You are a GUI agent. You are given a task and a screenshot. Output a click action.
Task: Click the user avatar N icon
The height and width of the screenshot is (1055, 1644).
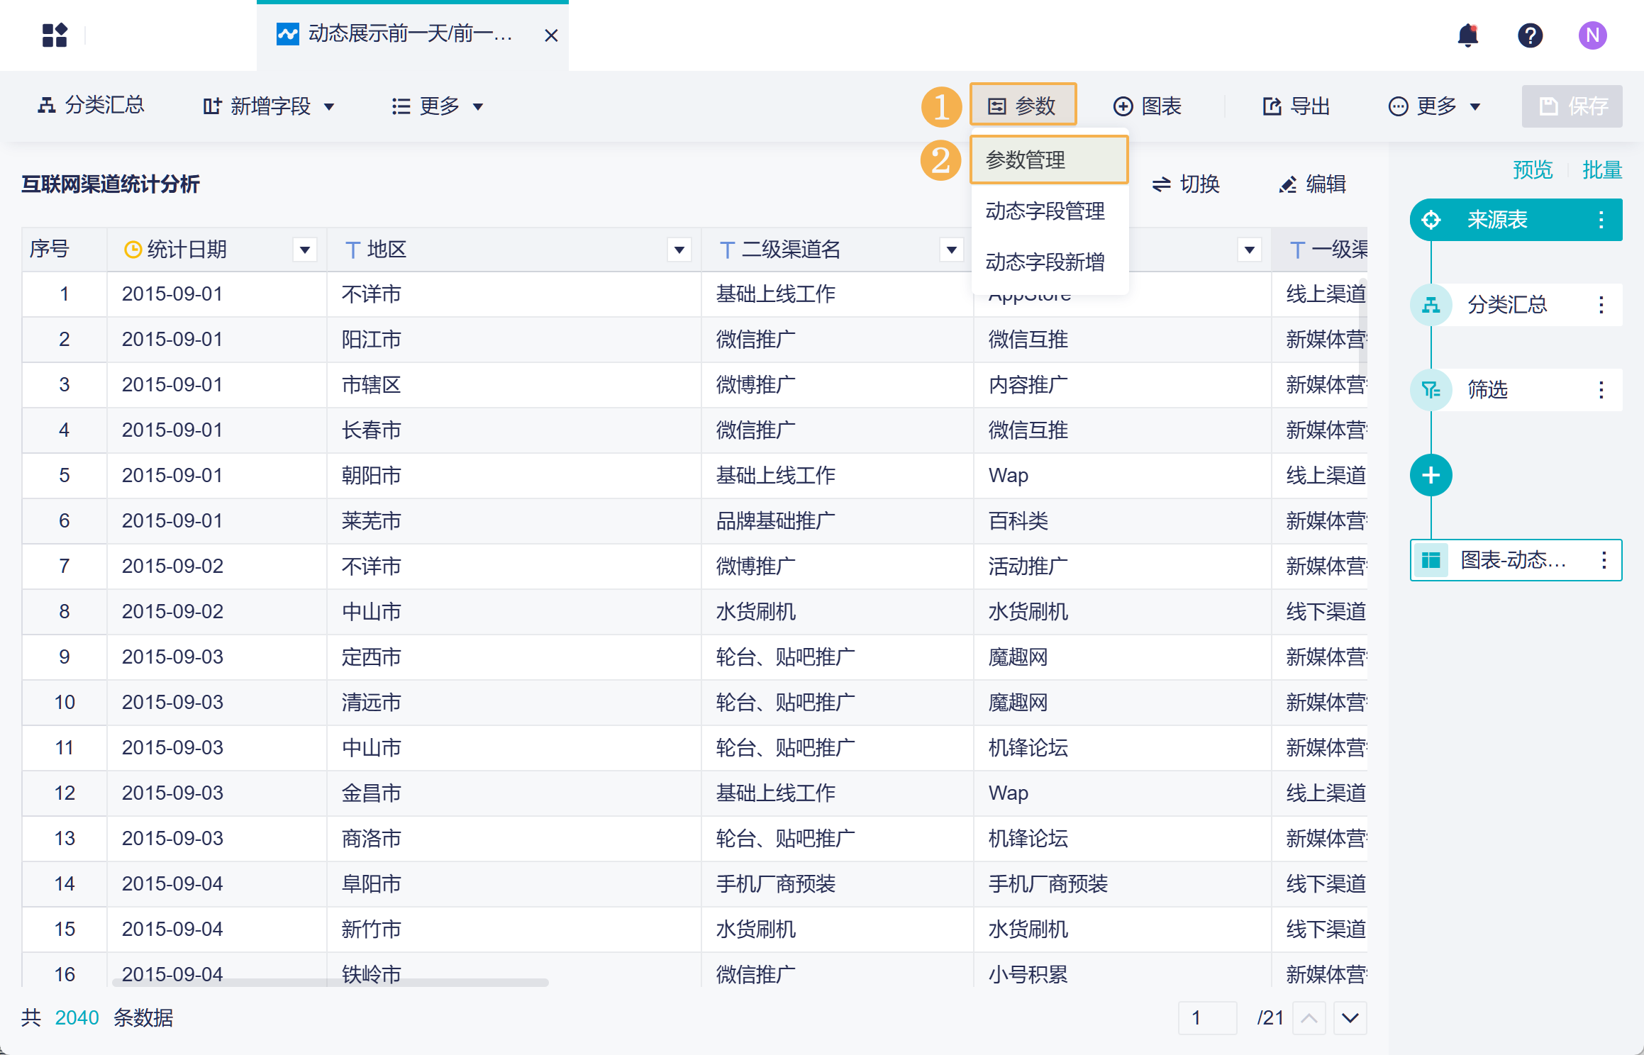coord(1592,35)
